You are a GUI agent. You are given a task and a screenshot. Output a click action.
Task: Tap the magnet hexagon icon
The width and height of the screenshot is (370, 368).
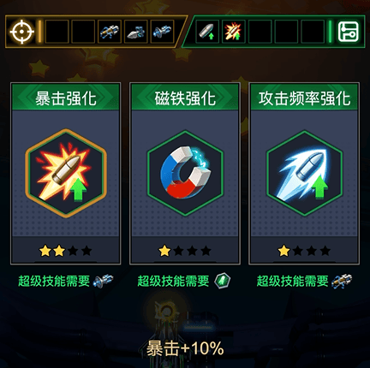185,174
